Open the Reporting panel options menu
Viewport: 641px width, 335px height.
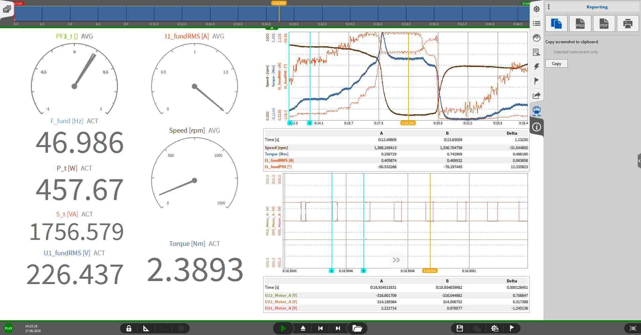(549, 7)
